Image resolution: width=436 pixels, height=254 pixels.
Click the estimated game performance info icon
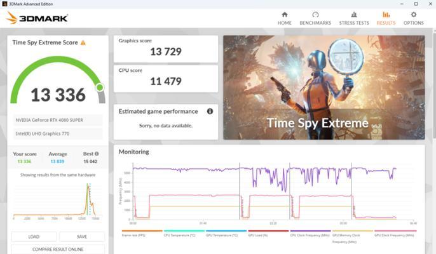[210, 111]
